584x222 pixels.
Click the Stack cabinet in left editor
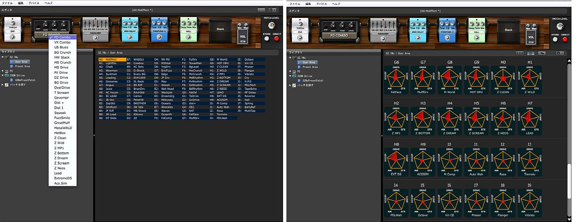(219, 30)
